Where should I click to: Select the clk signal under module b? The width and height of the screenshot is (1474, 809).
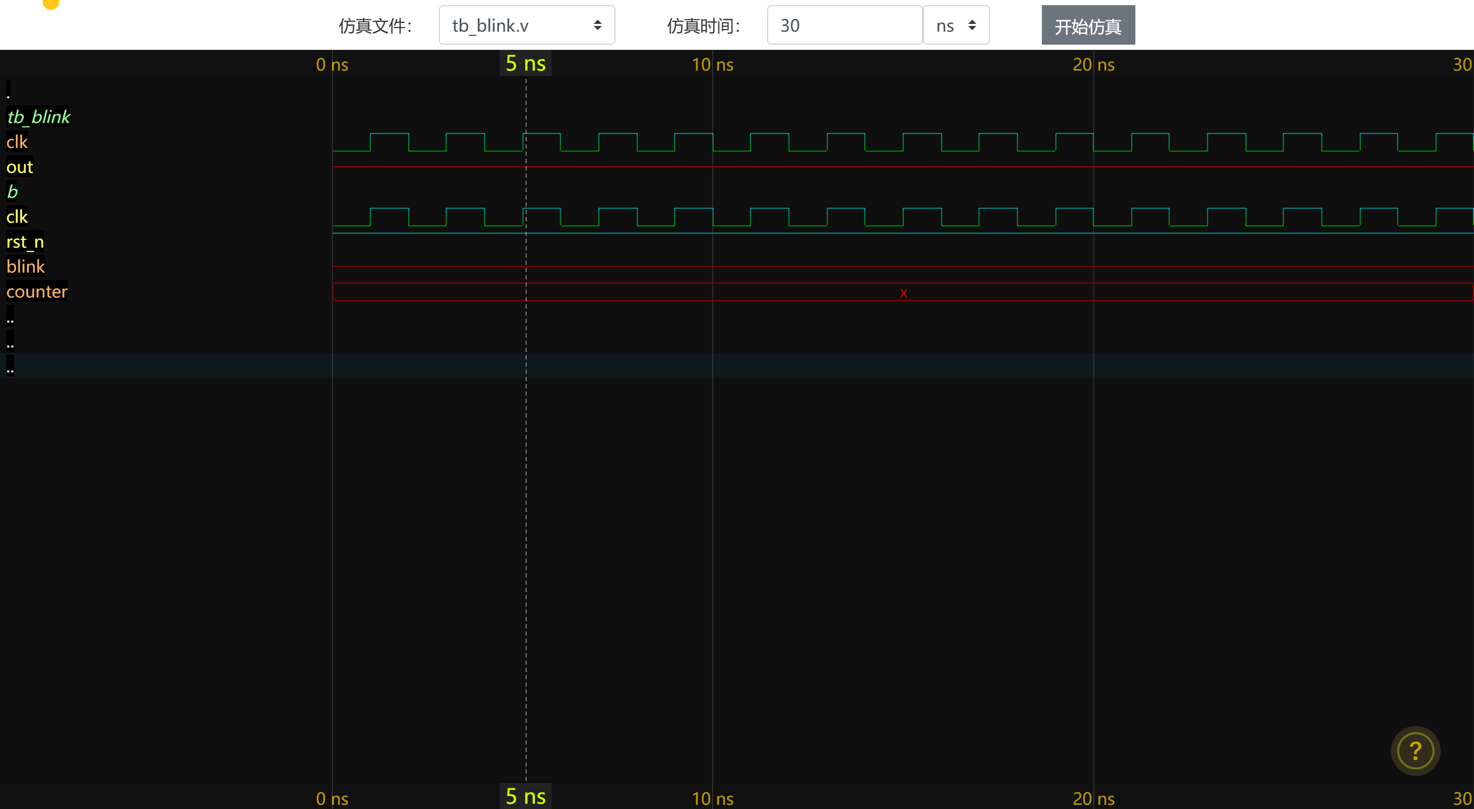[17, 217]
